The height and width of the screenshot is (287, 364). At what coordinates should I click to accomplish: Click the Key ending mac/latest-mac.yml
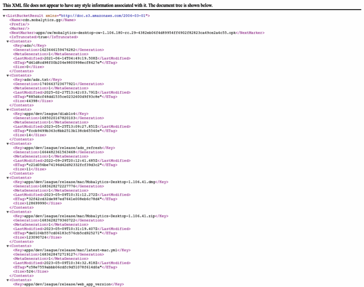(71, 250)
